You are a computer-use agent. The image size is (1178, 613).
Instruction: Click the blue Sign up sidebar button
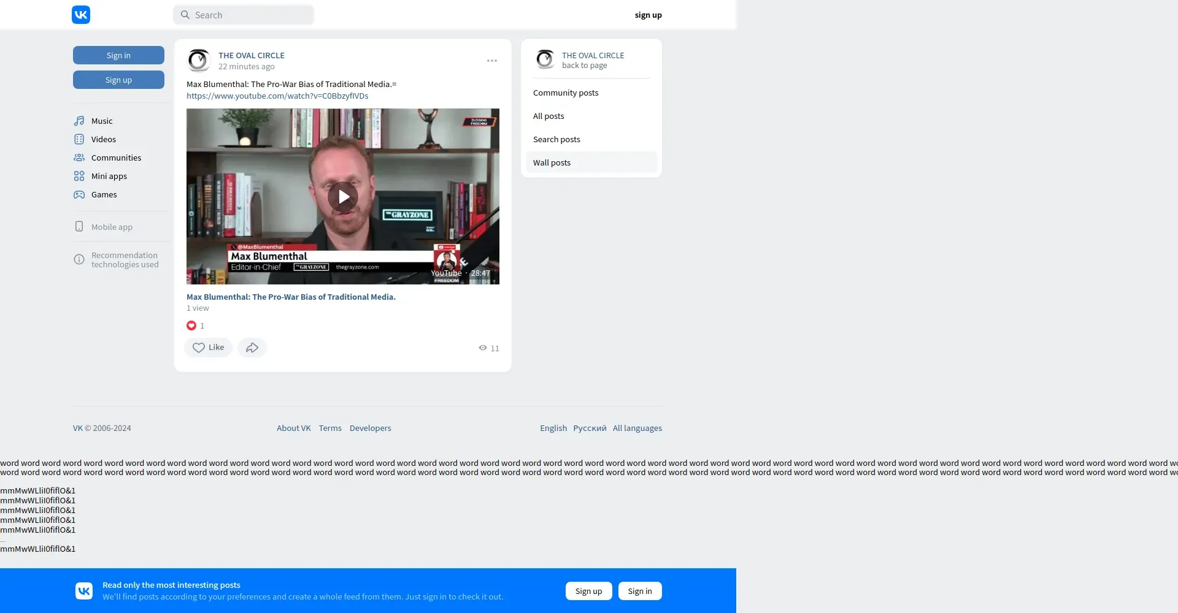(118, 80)
